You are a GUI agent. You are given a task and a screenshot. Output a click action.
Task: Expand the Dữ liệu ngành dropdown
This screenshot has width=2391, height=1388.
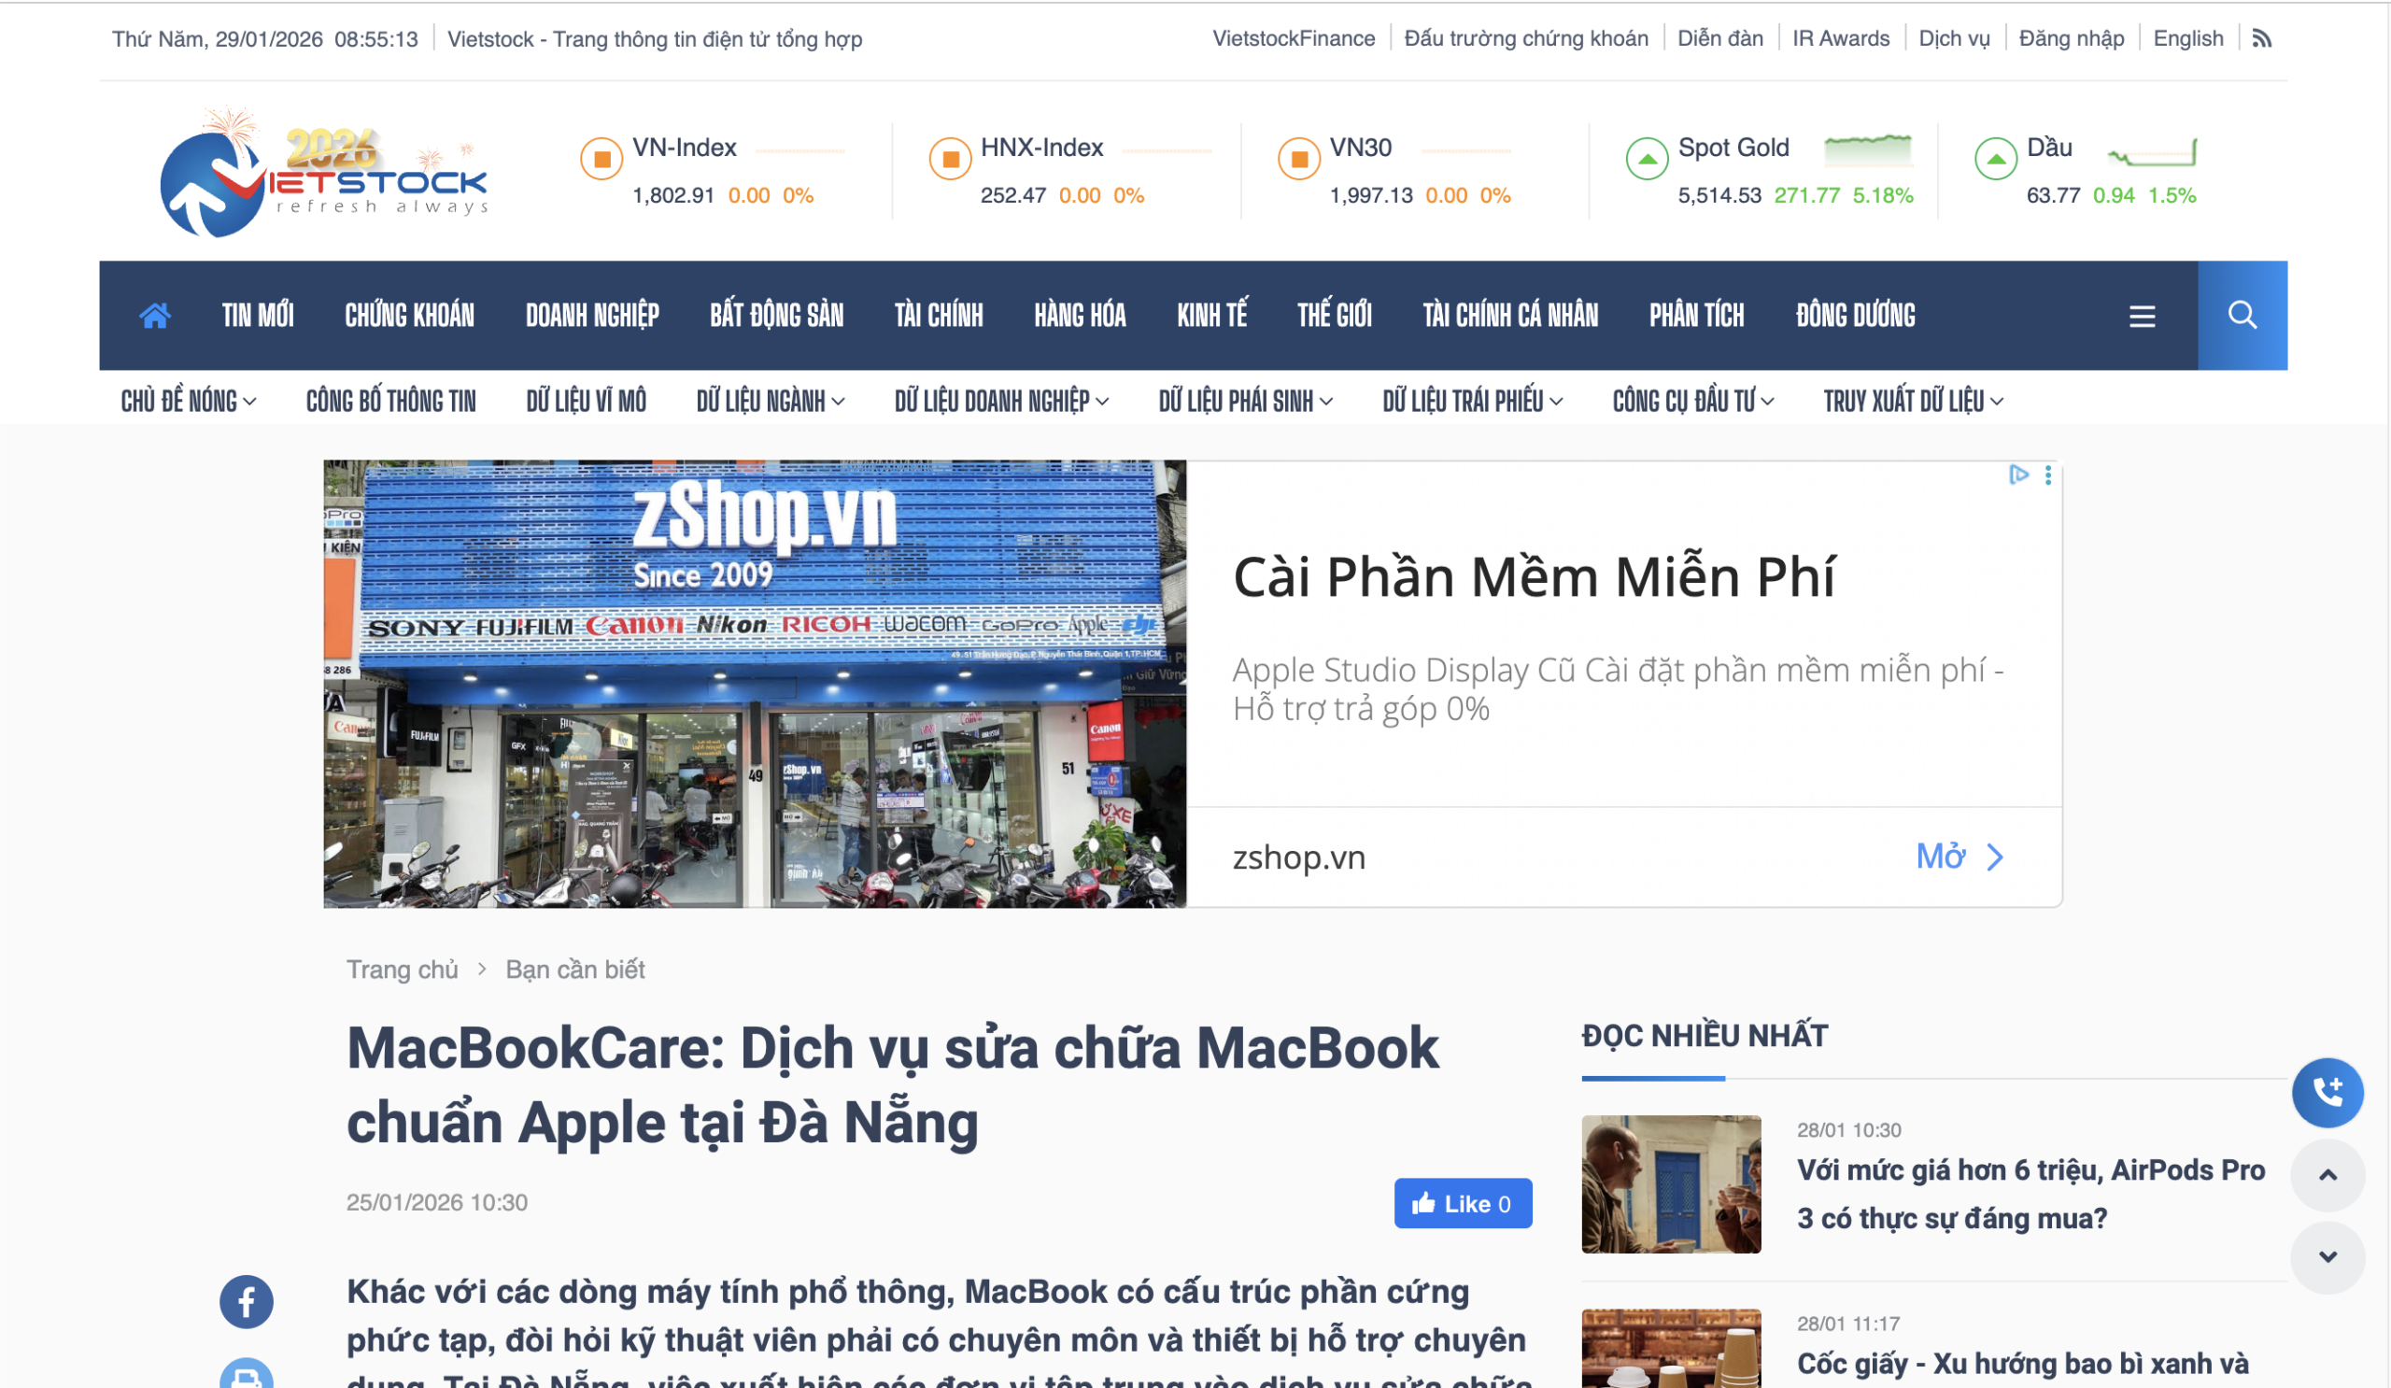coord(771,402)
